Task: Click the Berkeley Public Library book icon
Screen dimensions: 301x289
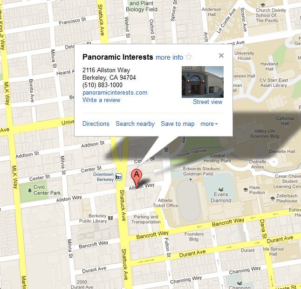Action: (x=110, y=218)
